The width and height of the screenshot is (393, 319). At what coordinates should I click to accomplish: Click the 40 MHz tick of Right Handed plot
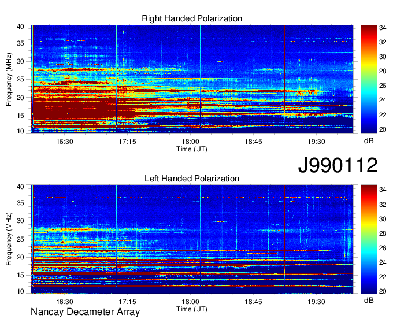click(21, 27)
